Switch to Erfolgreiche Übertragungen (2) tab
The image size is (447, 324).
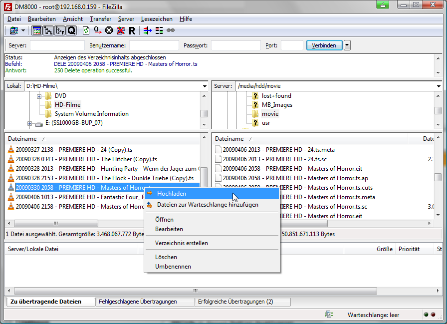[x=242, y=302]
